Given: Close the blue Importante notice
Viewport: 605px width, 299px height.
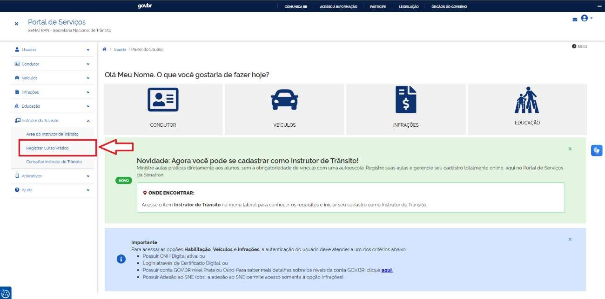Looking at the screenshot, I should 570,239.
